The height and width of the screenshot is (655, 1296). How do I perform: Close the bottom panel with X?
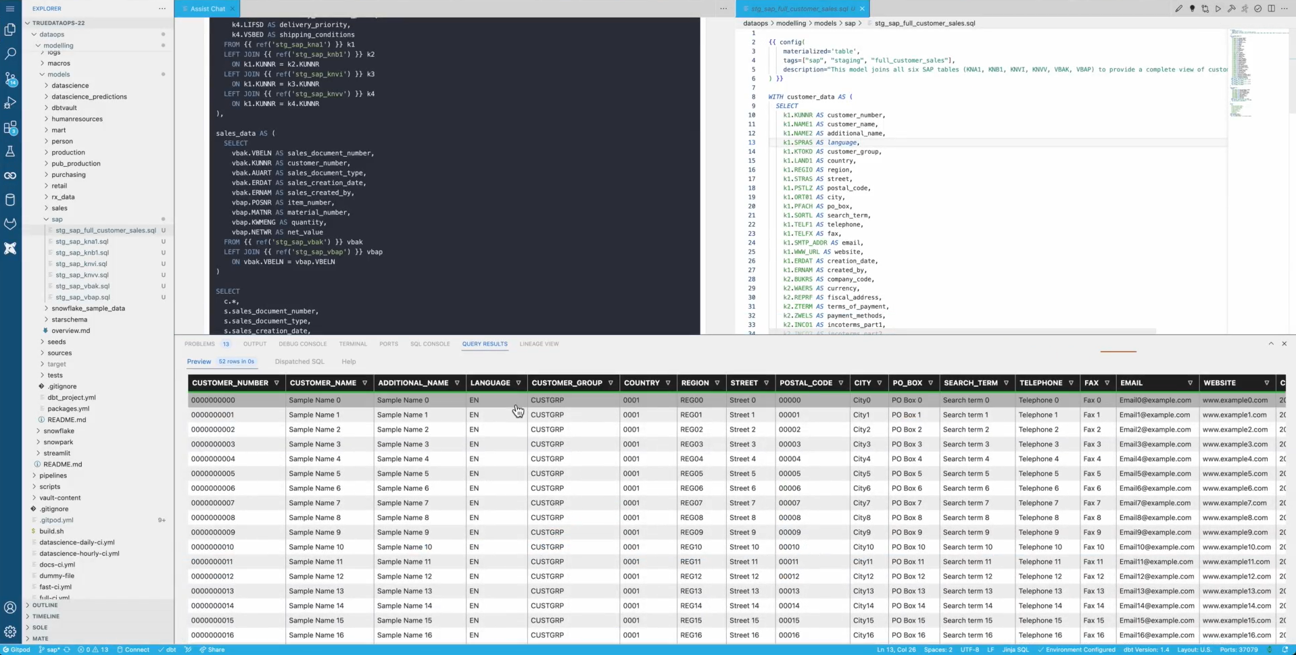1284,344
